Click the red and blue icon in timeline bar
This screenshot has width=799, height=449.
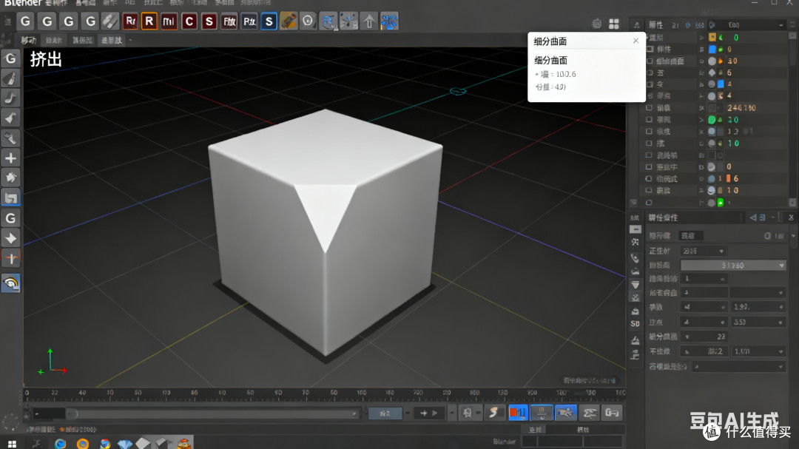pyautogui.click(x=518, y=412)
